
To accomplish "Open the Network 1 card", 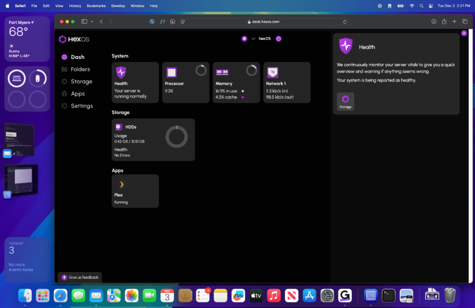I will point(287,82).
